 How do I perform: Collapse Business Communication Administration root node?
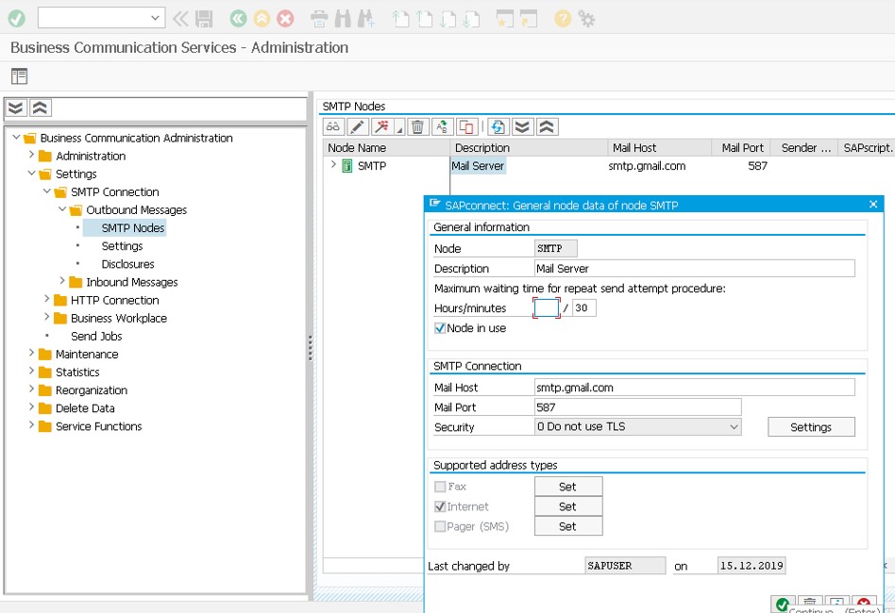coord(17,137)
